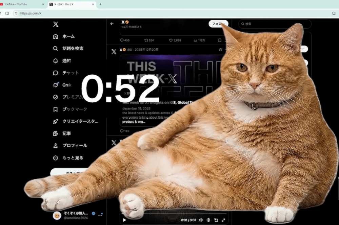Open チャット in the sidebar
The width and height of the screenshot is (339, 225).
pos(66,73)
